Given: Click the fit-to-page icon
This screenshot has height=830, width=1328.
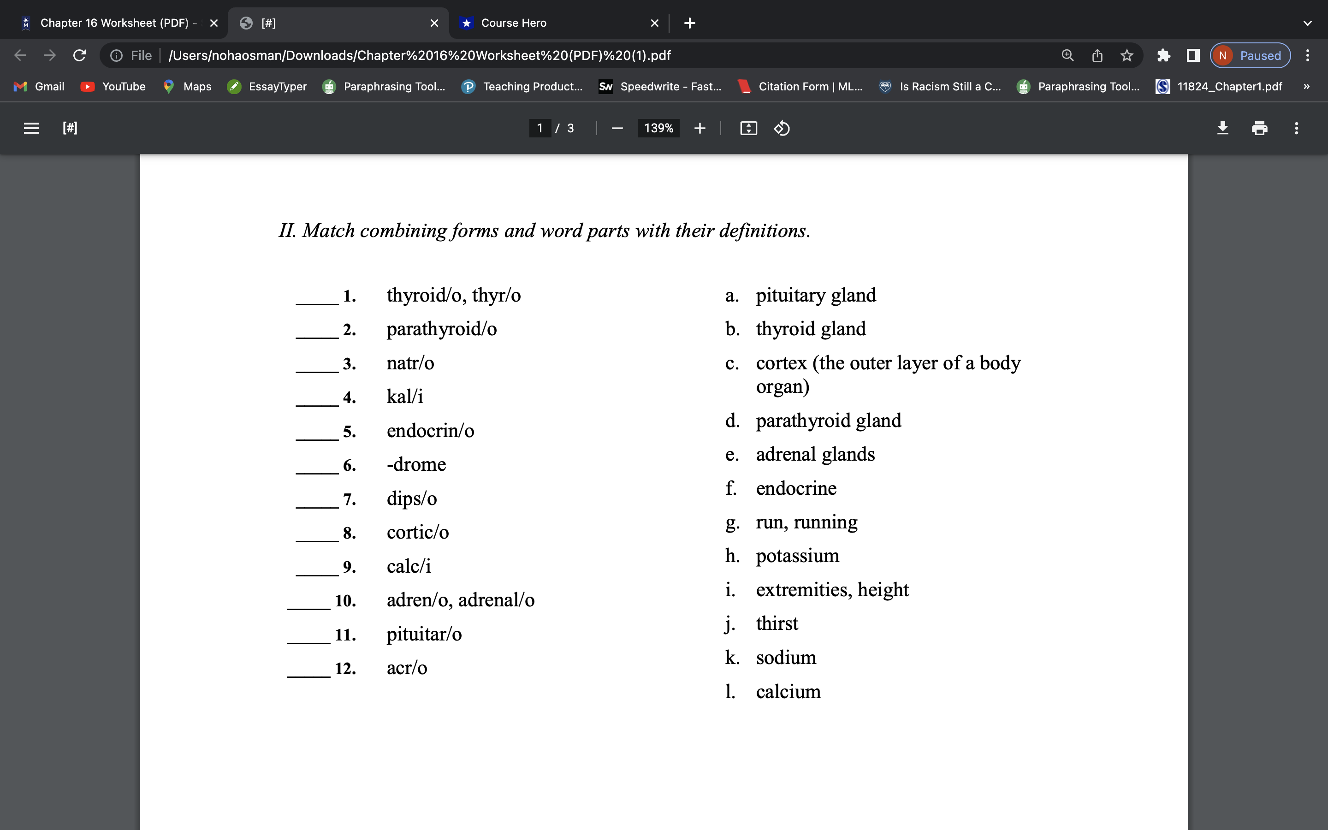Looking at the screenshot, I should (x=748, y=128).
